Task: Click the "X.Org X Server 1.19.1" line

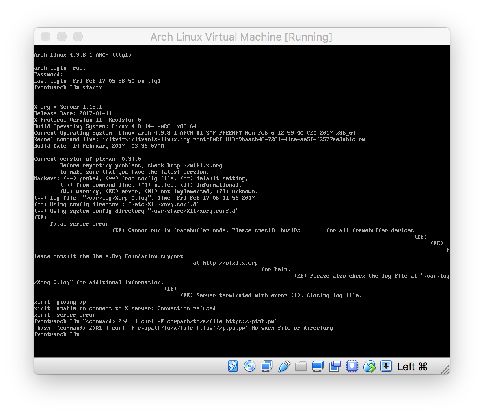Action: [68, 107]
